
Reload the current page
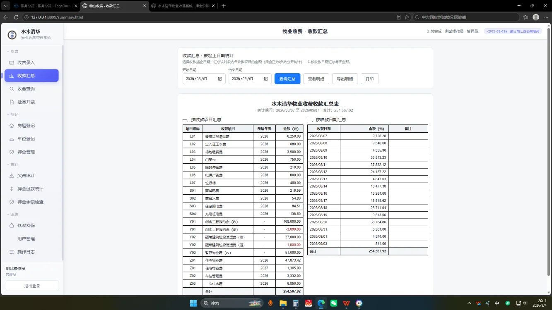pos(16,17)
